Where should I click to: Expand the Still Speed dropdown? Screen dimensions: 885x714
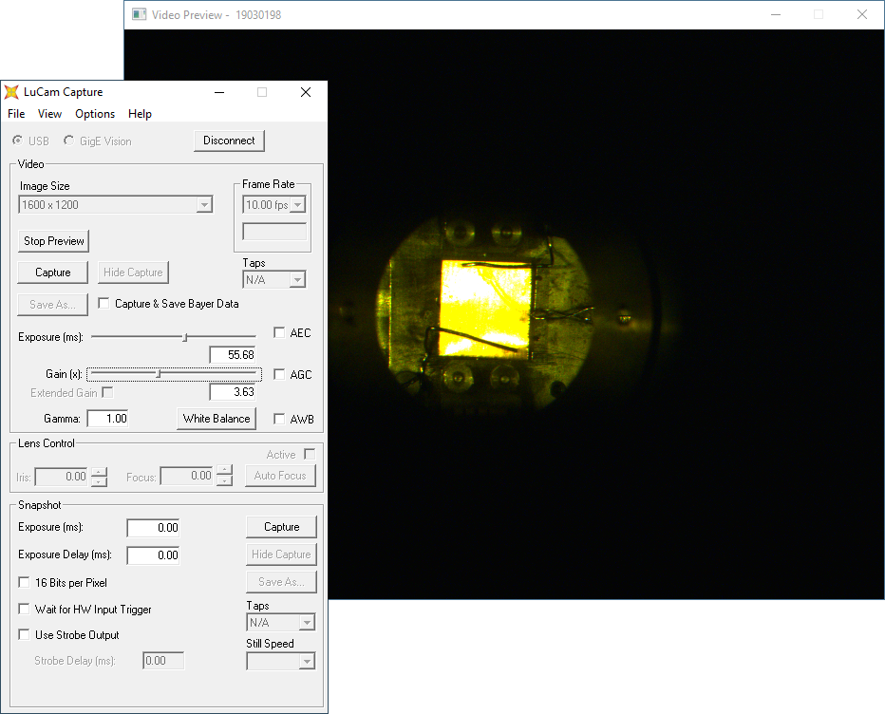(307, 661)
